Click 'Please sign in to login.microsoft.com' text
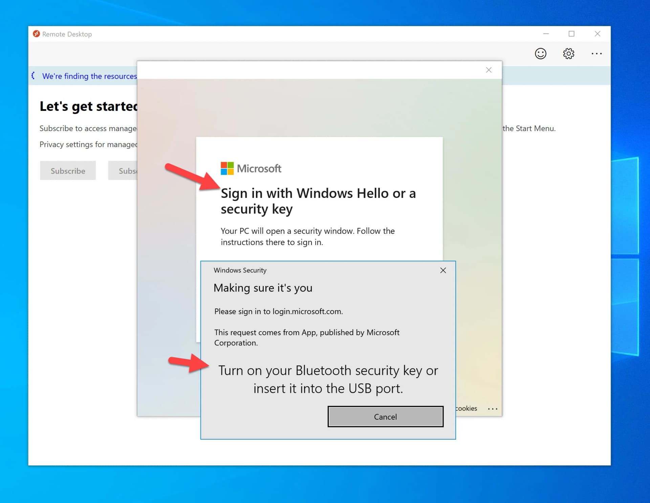This screenshot has width=650, height=503. (x=279, y=311)
